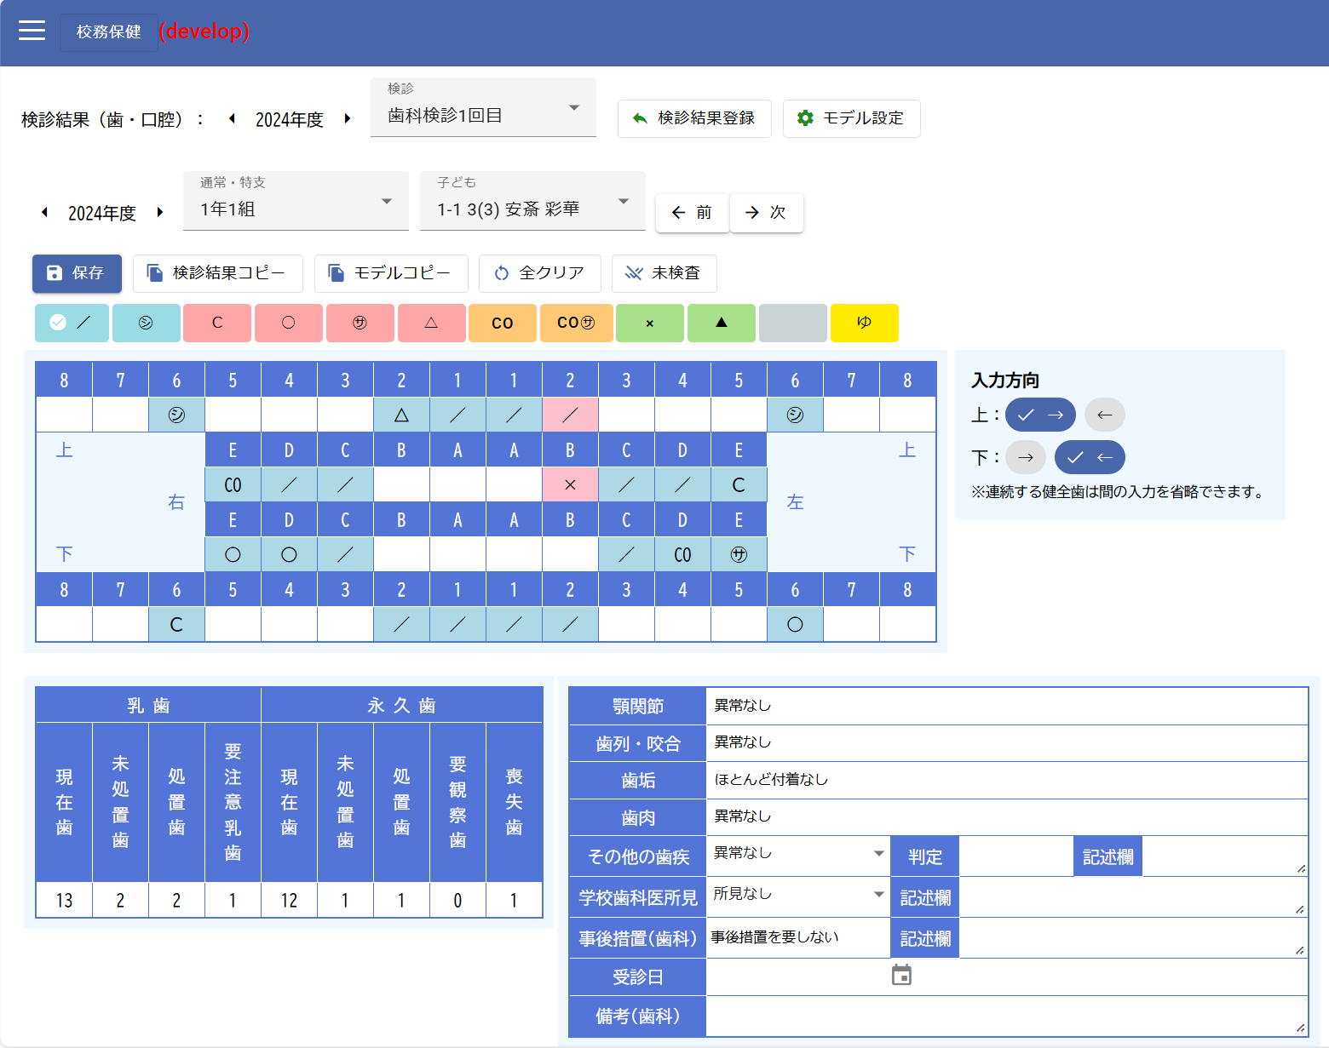Open the 歯肉 value field
This screenshot has width=1329, height=1048.
click(1007, 816)
